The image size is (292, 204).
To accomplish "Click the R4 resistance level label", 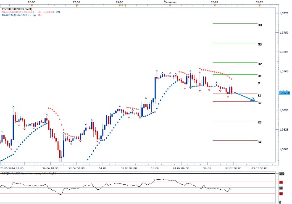I will tap(260, 25).
